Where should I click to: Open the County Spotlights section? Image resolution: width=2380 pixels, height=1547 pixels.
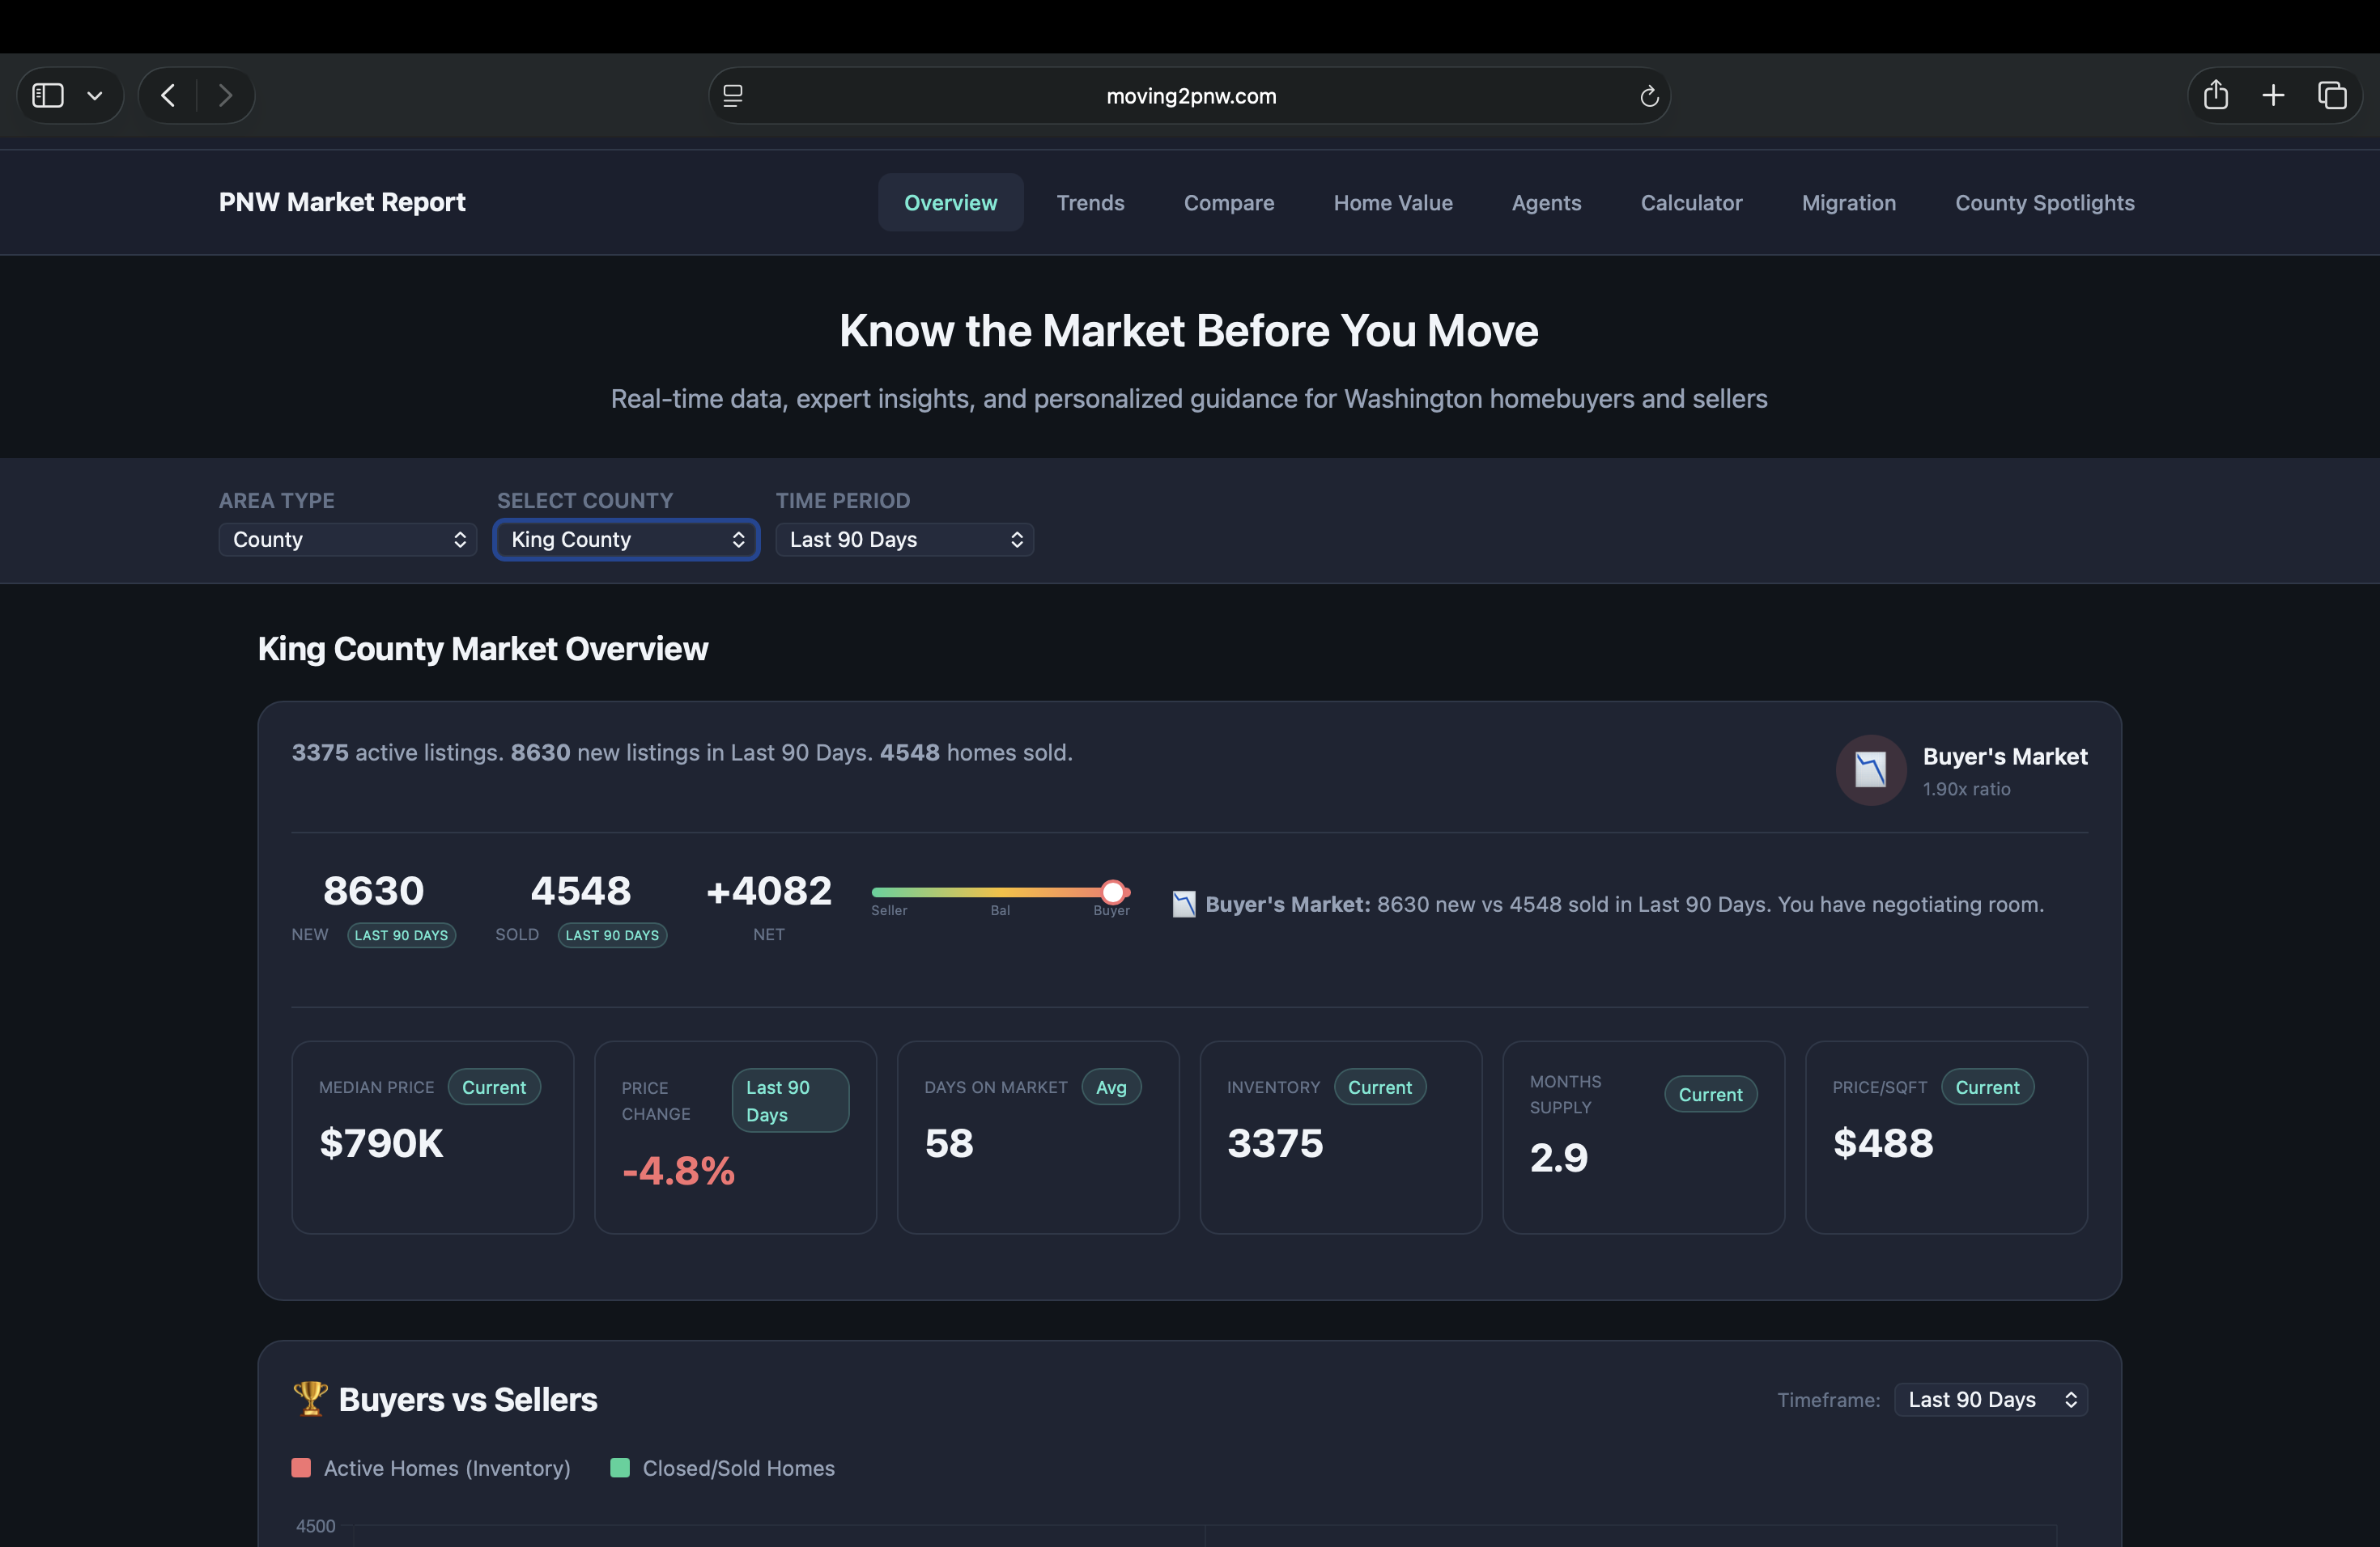pyautogui.click(x=2044, y=201)
